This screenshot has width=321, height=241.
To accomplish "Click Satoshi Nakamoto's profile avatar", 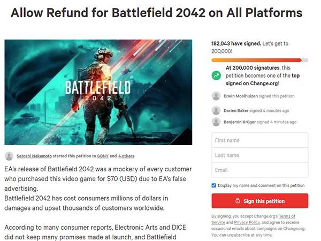I will [x=9, y=156].
